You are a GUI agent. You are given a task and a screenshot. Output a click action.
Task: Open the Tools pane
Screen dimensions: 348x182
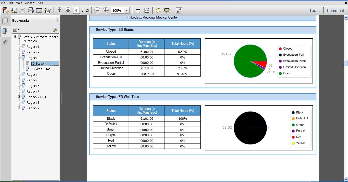point(314,10)
